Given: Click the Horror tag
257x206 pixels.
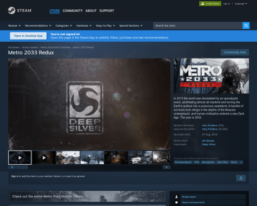Looking at the screenshot, I should coord(234,162).
